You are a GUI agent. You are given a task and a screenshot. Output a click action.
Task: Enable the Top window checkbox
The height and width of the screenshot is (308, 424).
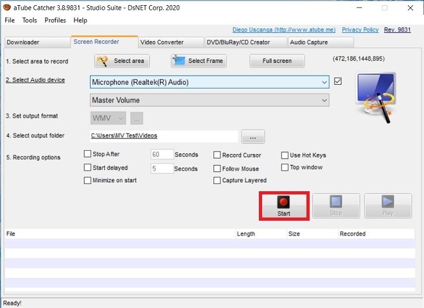pos(285,167)
